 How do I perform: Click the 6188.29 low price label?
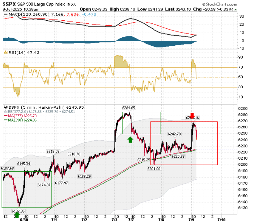click(84, 176)
